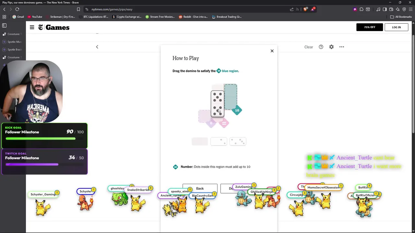Open the game settings gear
Image resolution: width=415 pixels, height=233 pixels.
[331, 47]
